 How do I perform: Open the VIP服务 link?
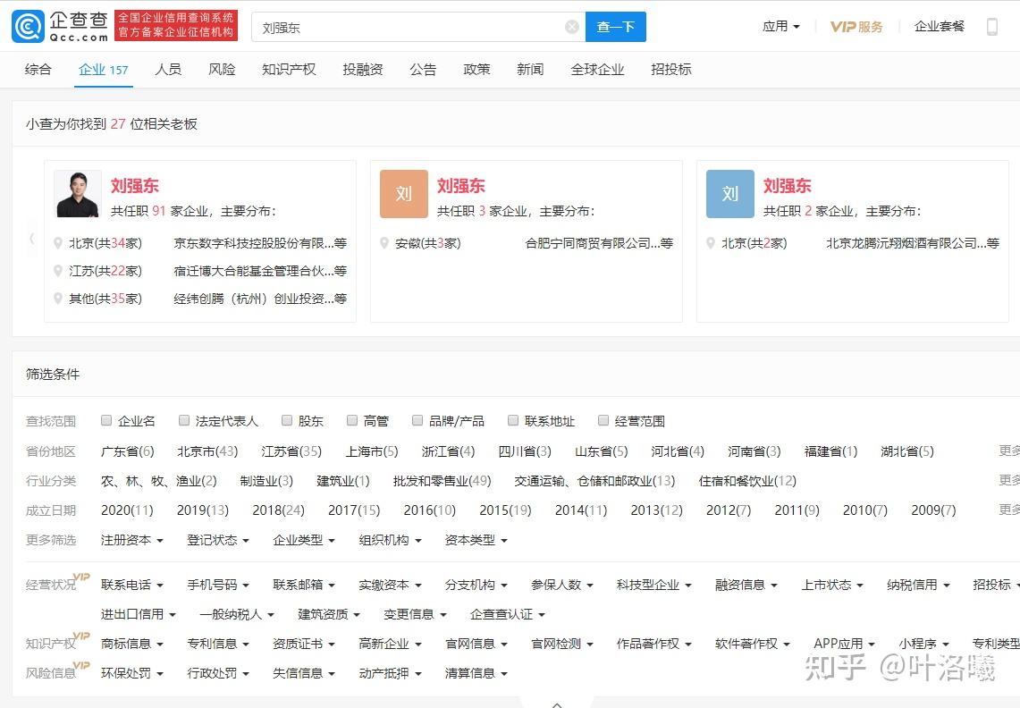click(x=856, y=27)
